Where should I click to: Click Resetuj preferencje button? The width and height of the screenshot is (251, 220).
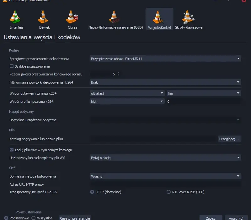[x=75, y=218]
